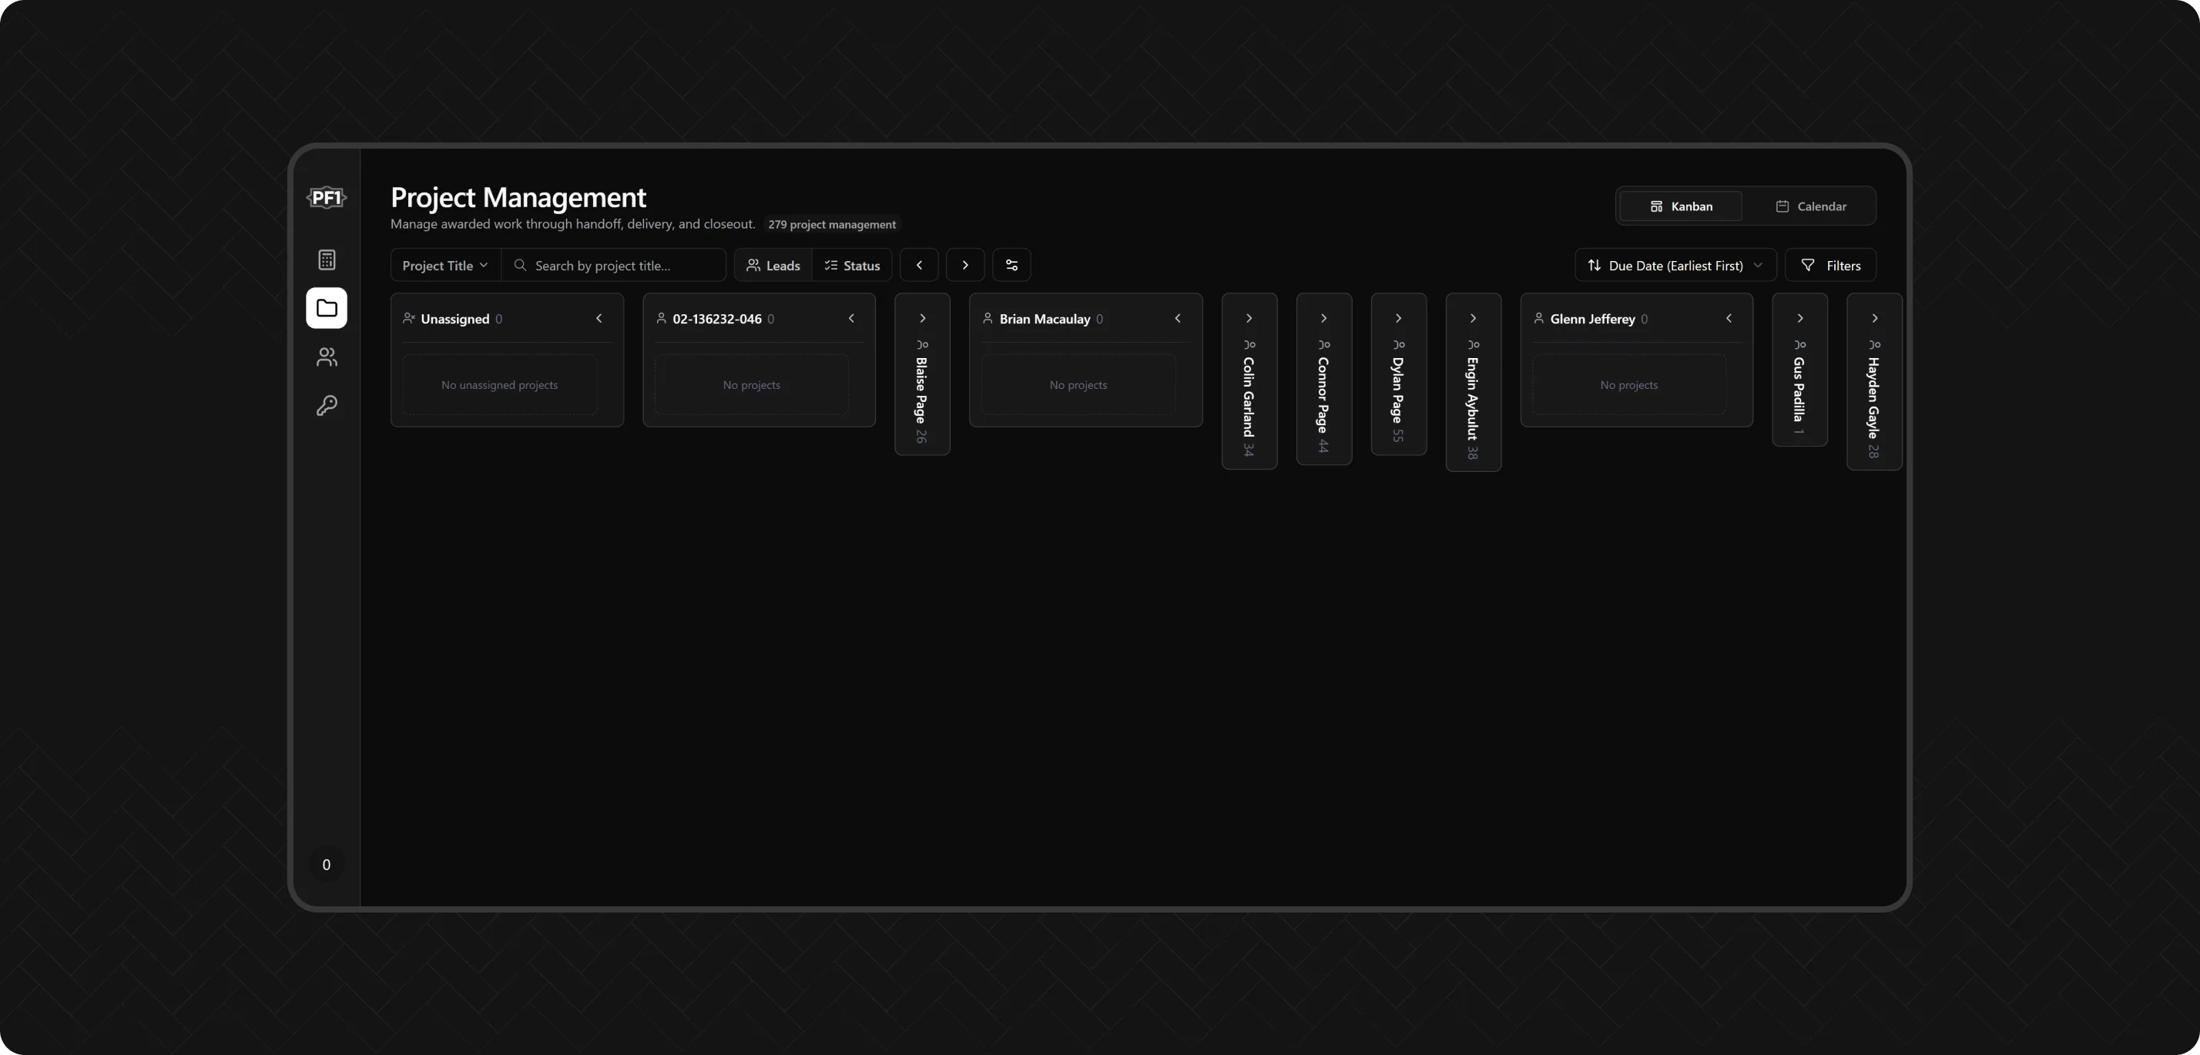Screen dimensions: 2200x1055
Task: Open the calculator page from sidebar
Action: (x=327, y=260)
